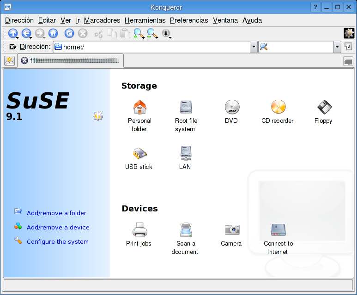Click the close tab button on right
The image size is (357, 295).
pyautogui.click(x=348, y=61)
